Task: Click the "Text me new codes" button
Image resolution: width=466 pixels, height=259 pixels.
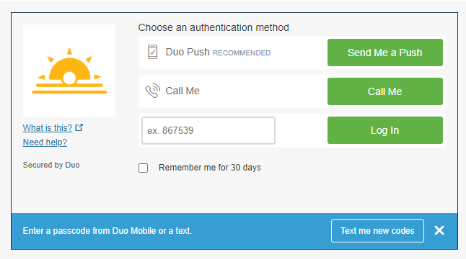Action: click(377, 231)
